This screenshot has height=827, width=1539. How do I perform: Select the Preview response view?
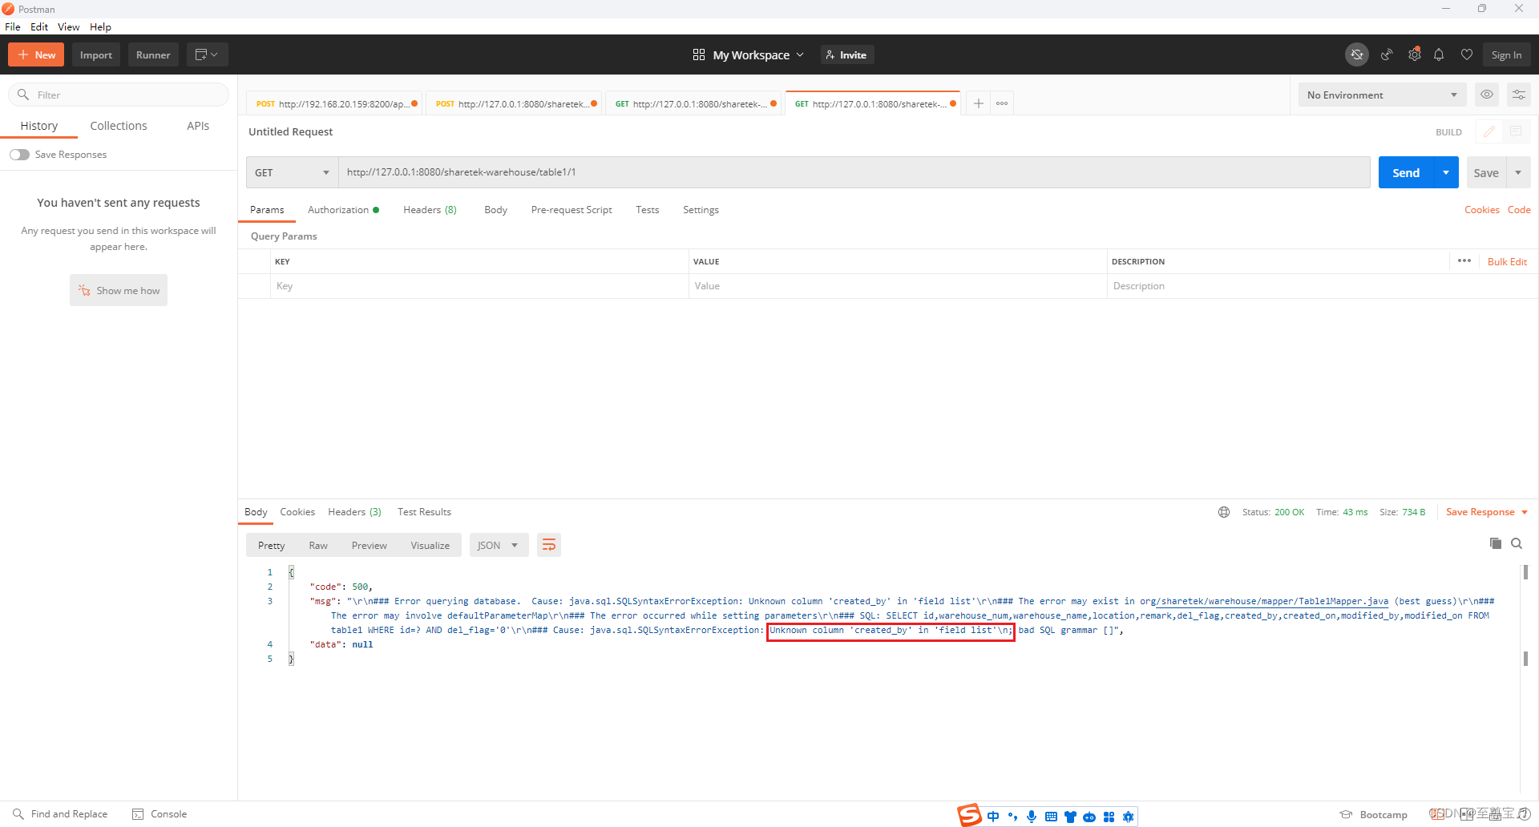point(370,545)
